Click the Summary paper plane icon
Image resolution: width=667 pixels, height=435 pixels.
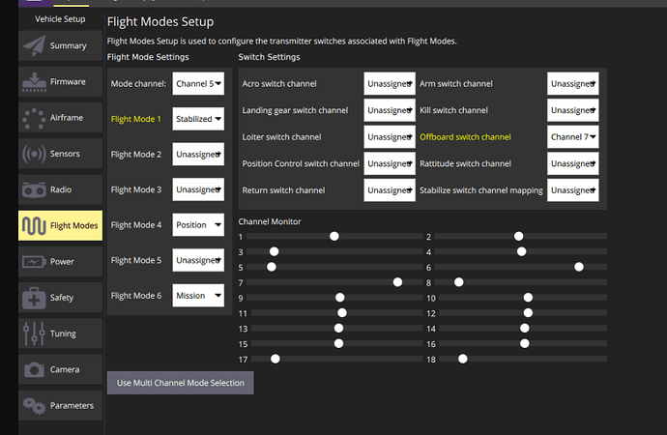click(x=34, y=45)
